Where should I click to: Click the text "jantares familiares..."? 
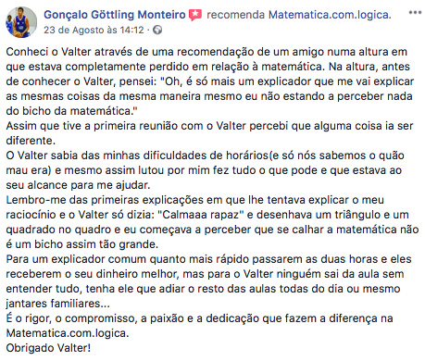tap(57, 304)
